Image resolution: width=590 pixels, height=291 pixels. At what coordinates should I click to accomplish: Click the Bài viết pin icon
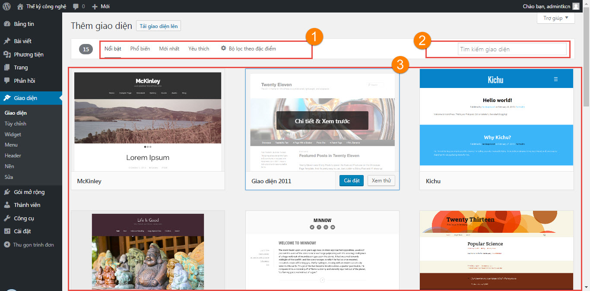pos(7,41)
